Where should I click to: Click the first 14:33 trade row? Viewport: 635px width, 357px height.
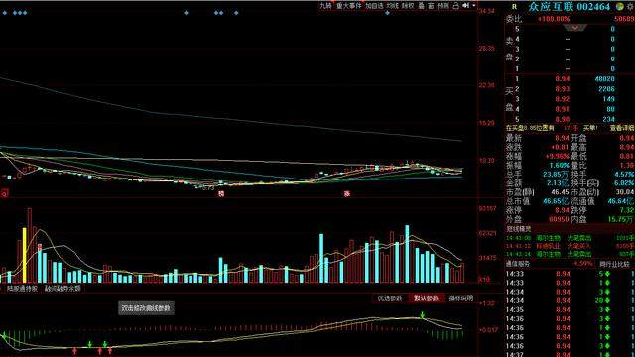tap(570, 274)
